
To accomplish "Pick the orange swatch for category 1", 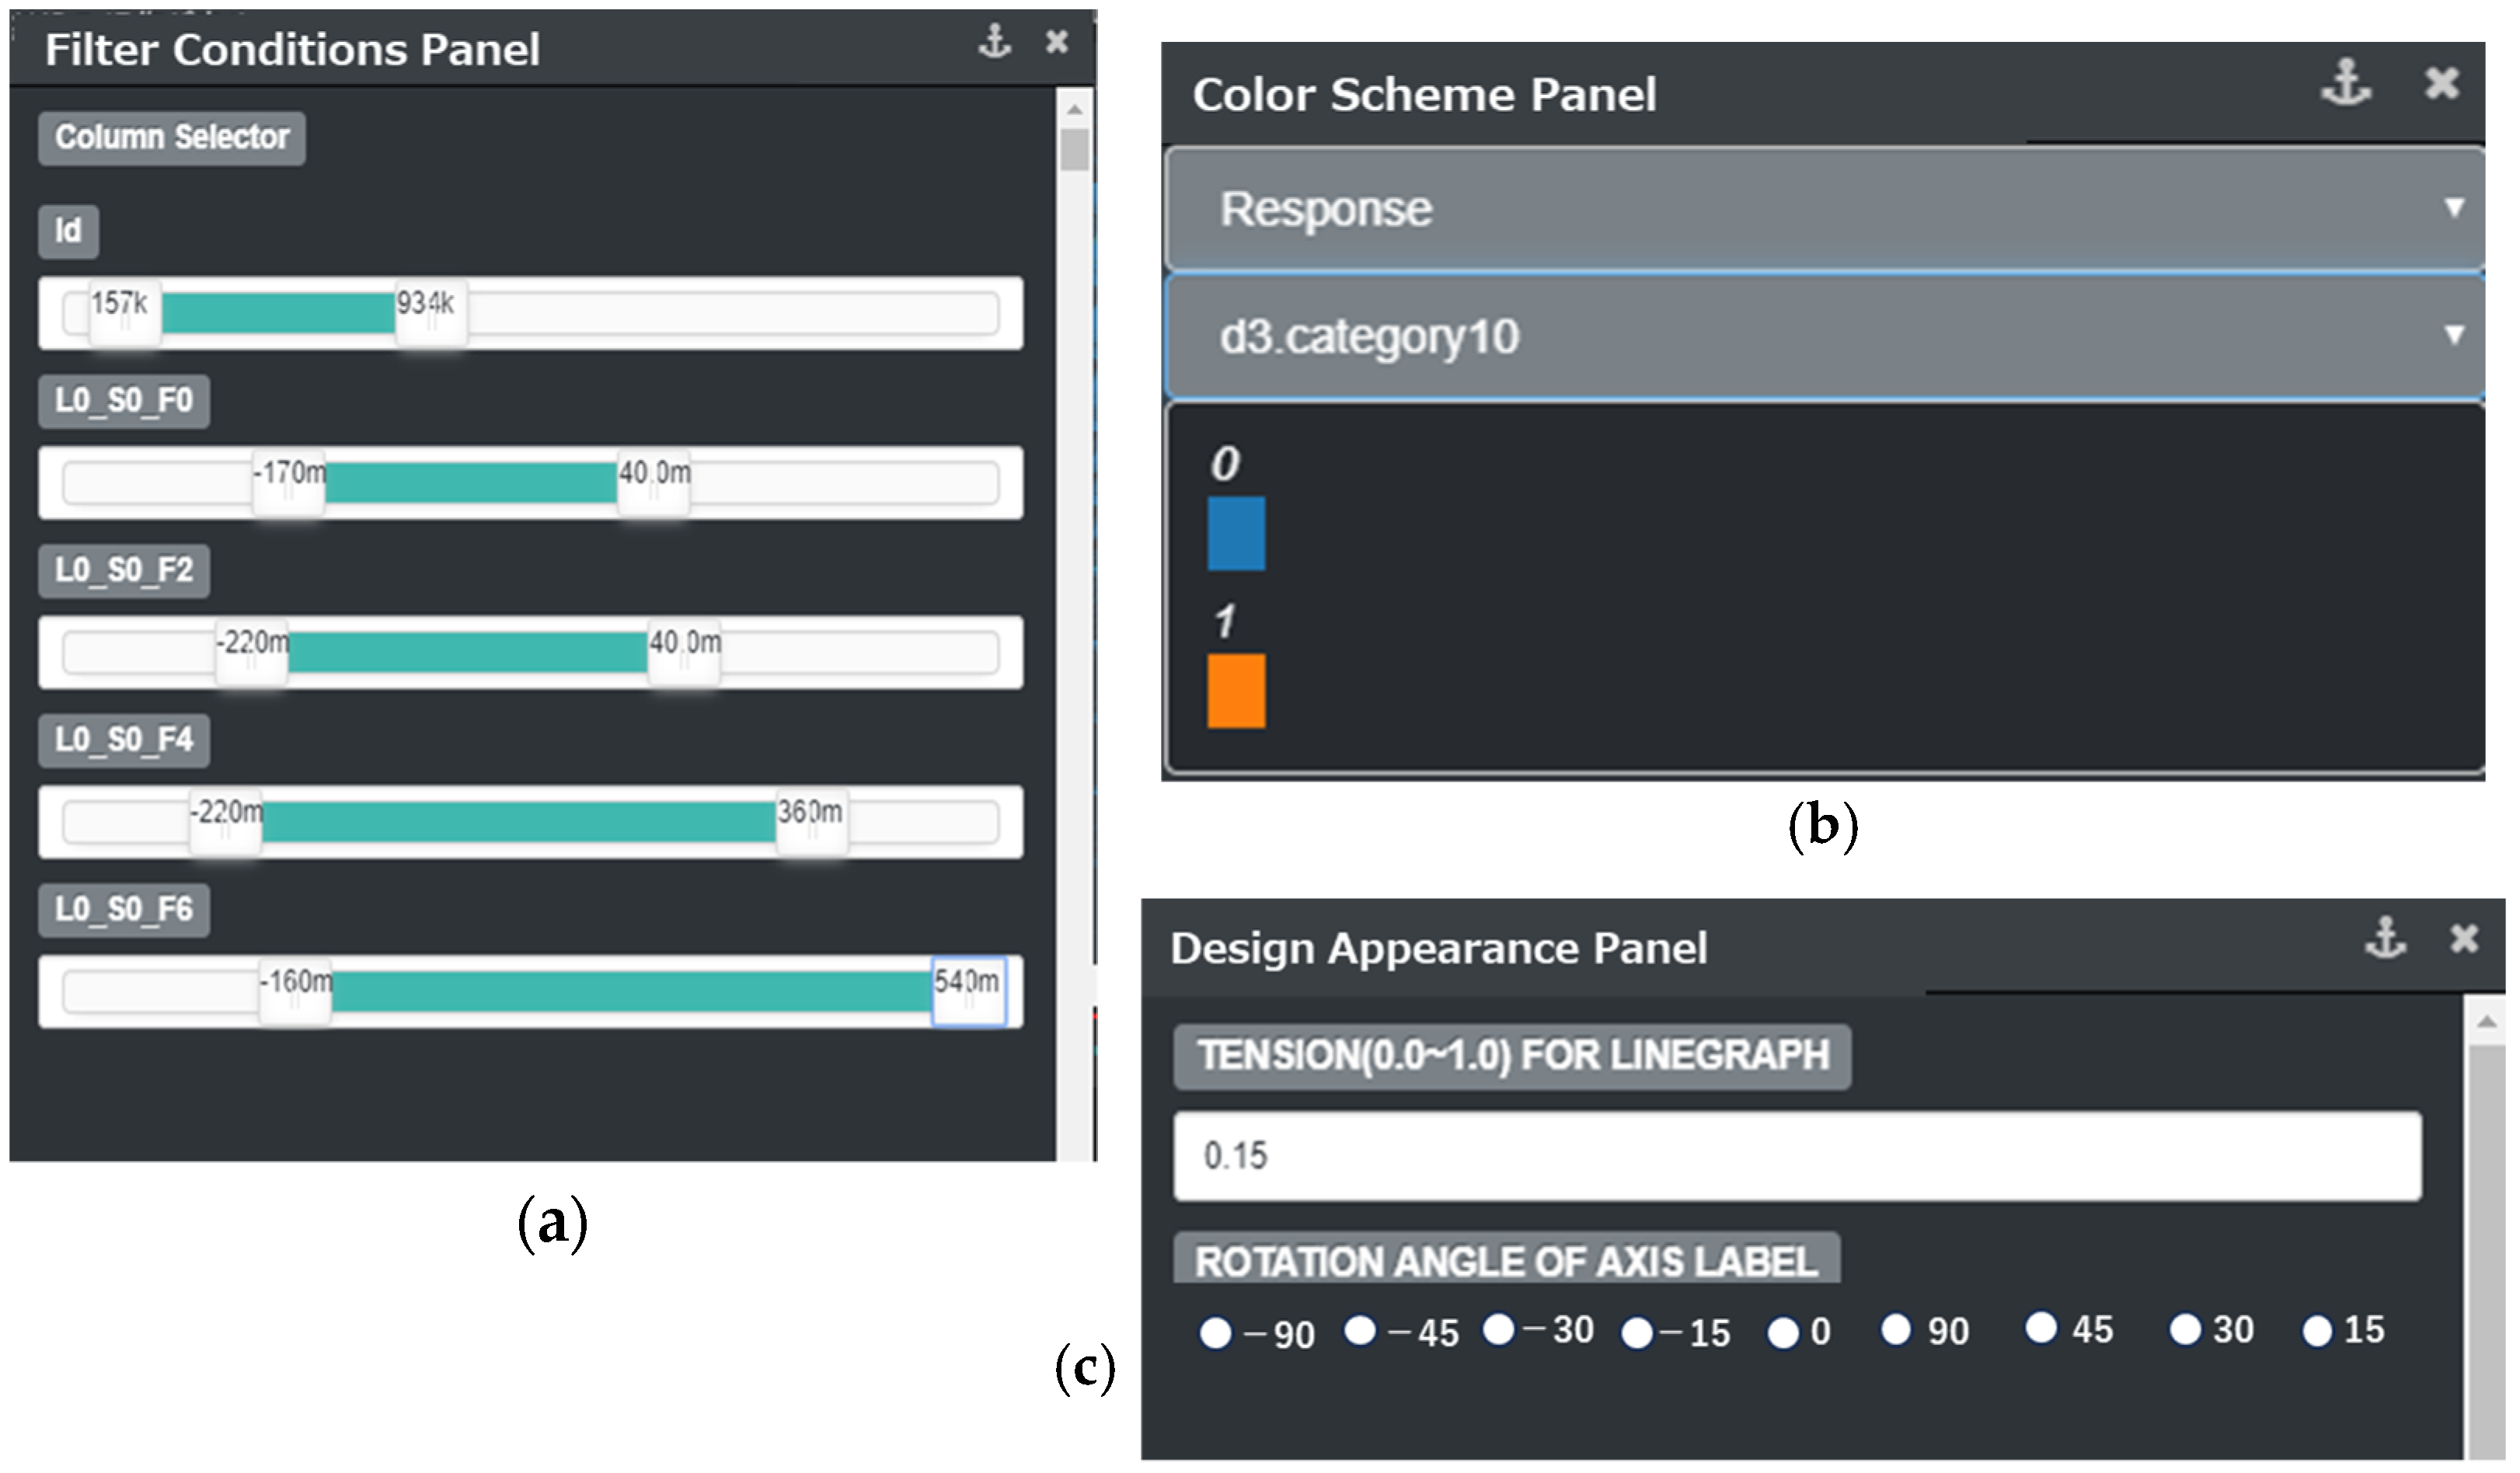I will point(1236,691).
